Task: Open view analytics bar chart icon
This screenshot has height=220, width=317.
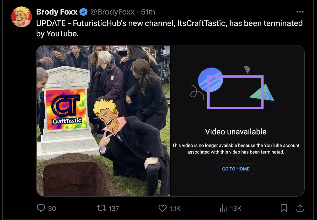Action: pyautogui.click(x=223, y=208)
